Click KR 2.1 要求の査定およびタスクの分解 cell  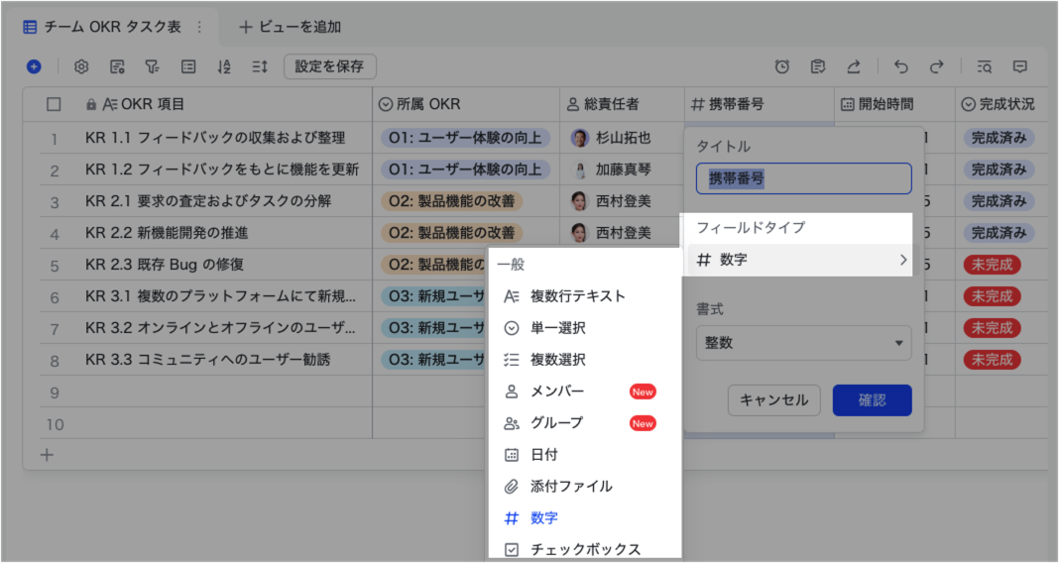point(208,201)
